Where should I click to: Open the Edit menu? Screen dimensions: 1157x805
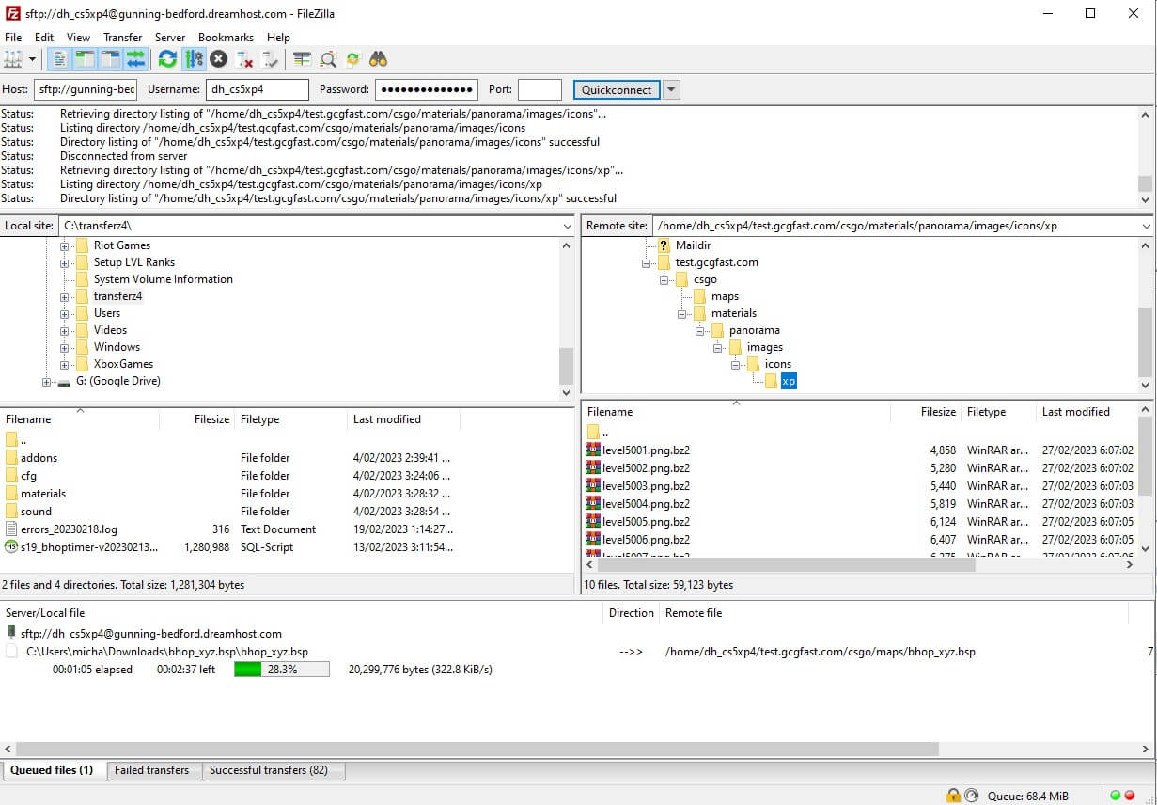point(44,38)
